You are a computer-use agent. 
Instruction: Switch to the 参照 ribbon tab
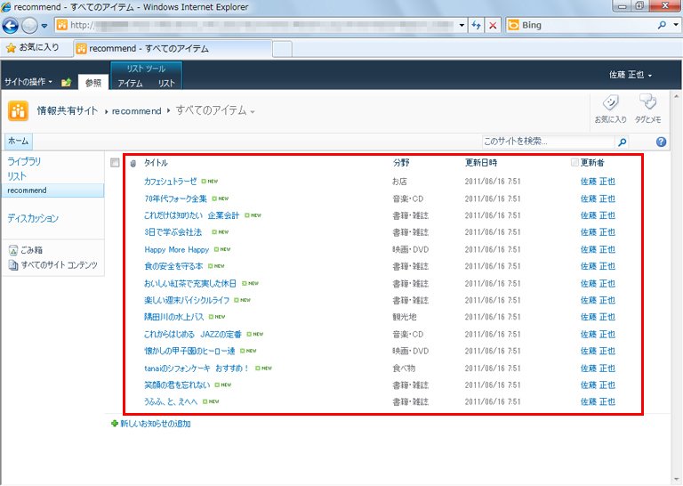[x=93, y=83]
